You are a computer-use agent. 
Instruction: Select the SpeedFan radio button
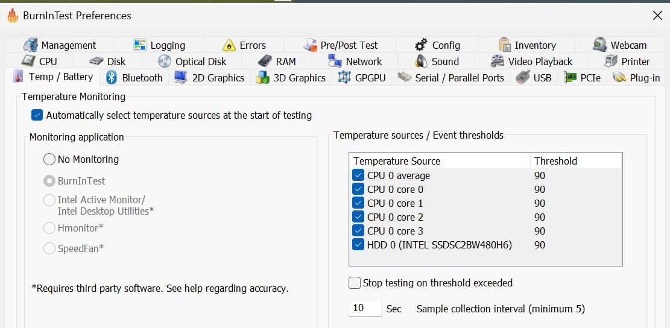coord(49,248)
